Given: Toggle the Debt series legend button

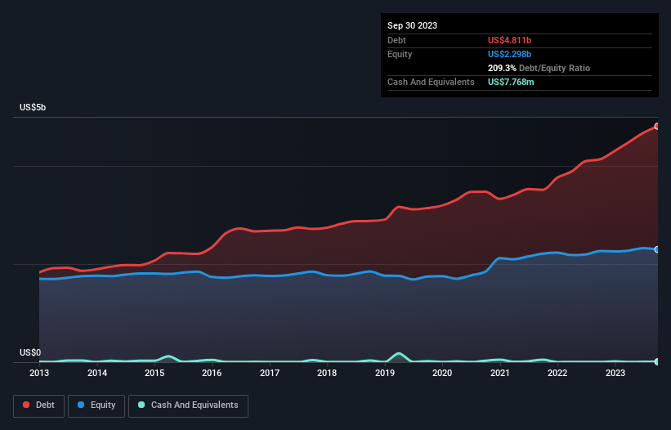Looking at the screenshot, I should click(38, 405).
